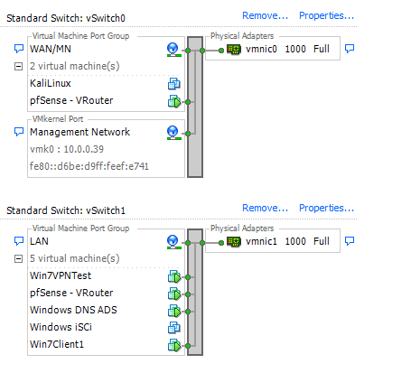Click the vmnic0 adapter info bubble
Screen dimensions: 411x373
350,49
